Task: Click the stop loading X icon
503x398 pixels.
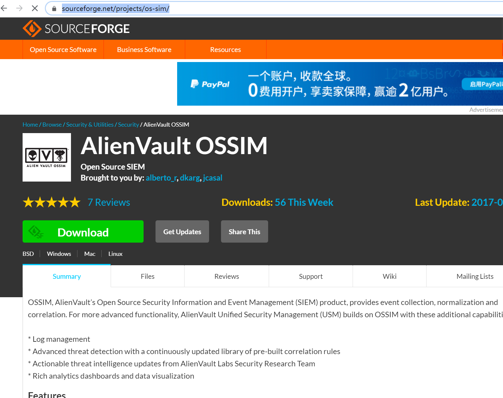Action: tap(35, 8)
